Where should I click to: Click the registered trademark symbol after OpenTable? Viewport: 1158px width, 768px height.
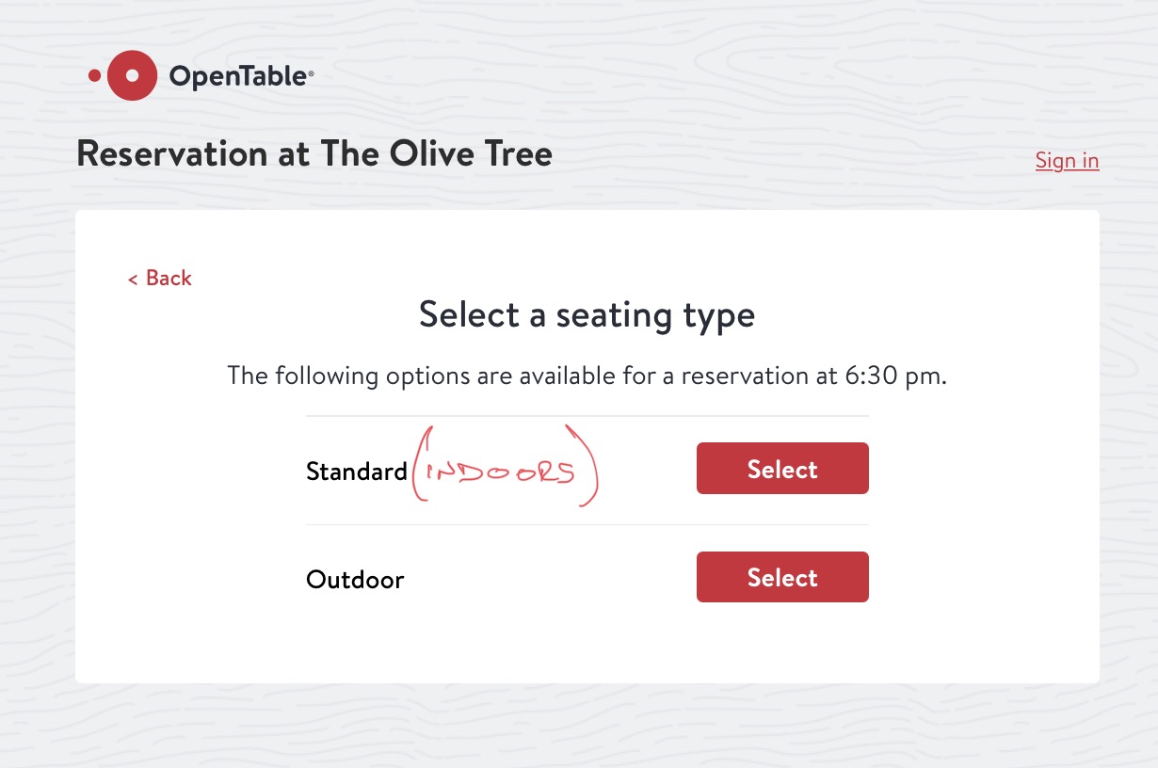click(311, 72)
